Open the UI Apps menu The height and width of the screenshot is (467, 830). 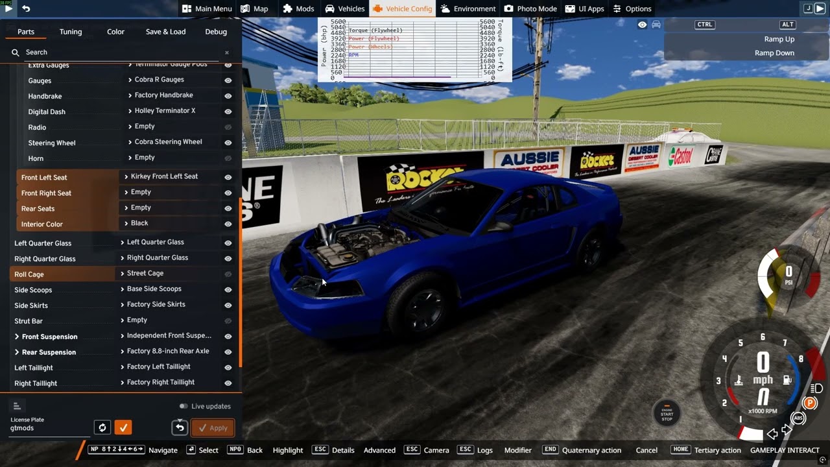(584, 8)
